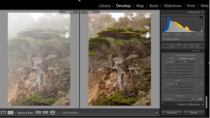Viewport: 210px width, 118px height.
Task: Select the Adjustment Brush tool
Action: (x=199, y=46)
